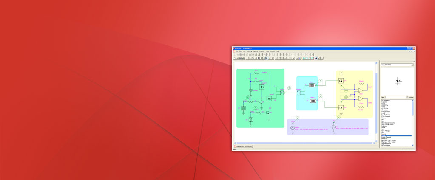Screen dimensions: 435x180
Task: Click the component list vertical scrollbar
Action: point(413,123)
